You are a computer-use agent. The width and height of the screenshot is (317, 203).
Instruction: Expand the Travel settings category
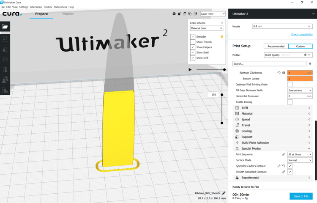pyautogui.click(x=273, y=125)
